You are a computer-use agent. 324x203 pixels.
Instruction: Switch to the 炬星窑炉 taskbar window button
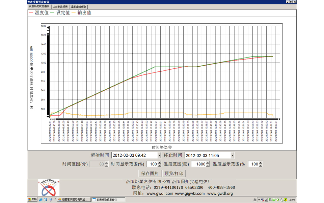pos(74,200)
